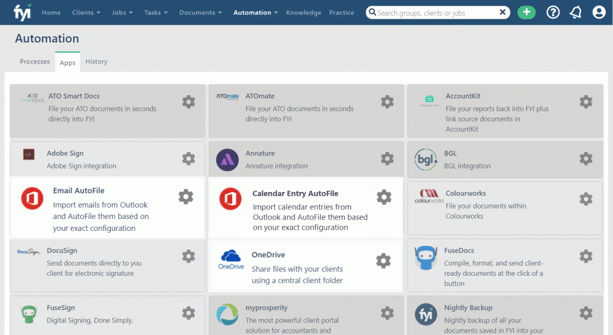Click the FYI logo in navbar

[22, 13]
